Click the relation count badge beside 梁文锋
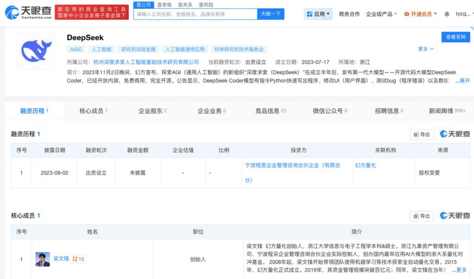This screenshot has width=474, height=279. 78,259
